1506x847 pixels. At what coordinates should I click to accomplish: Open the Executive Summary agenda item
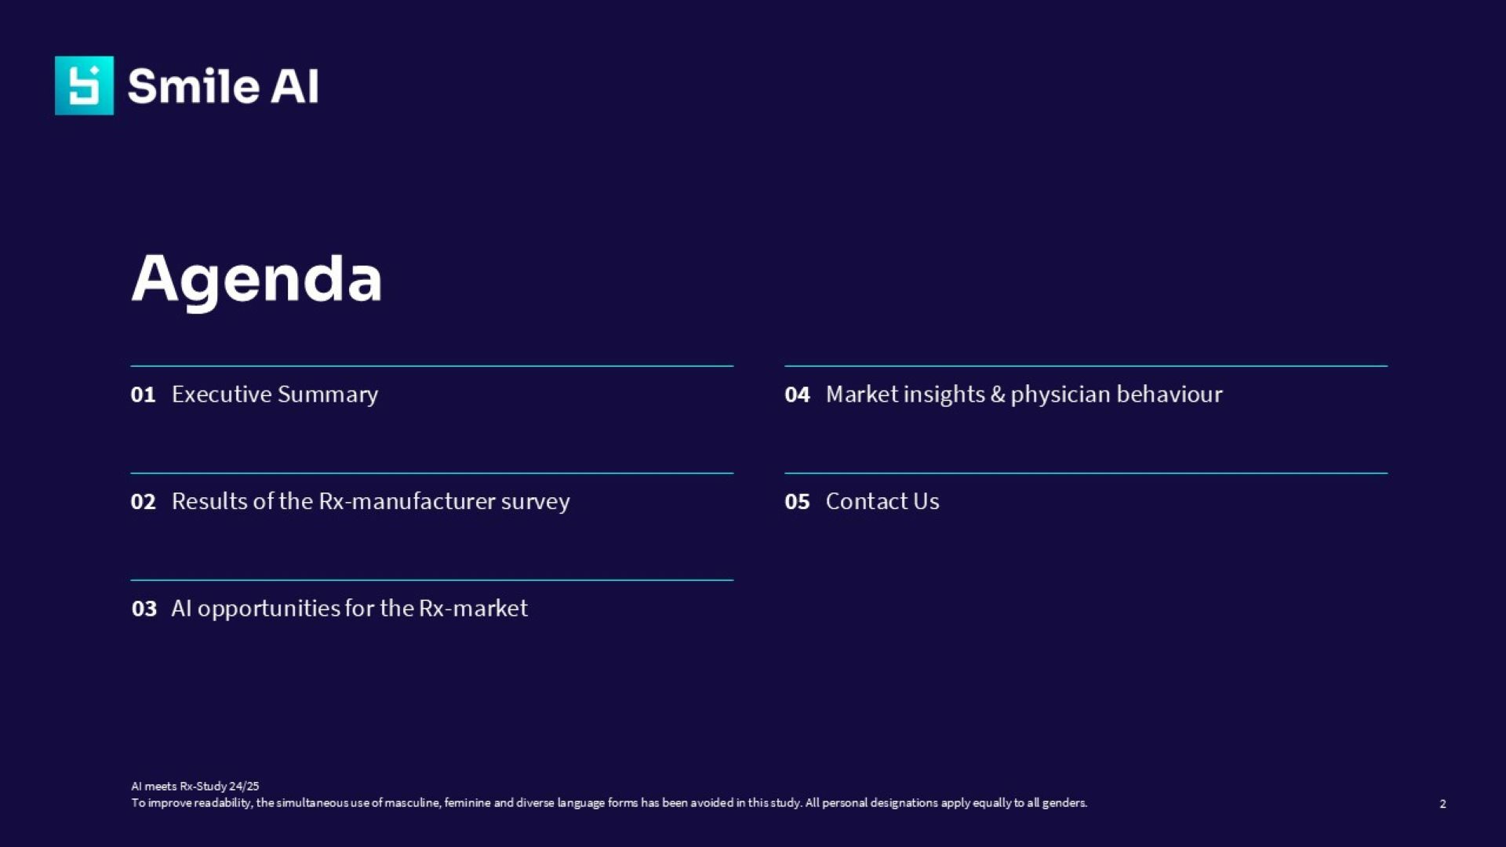275,394
